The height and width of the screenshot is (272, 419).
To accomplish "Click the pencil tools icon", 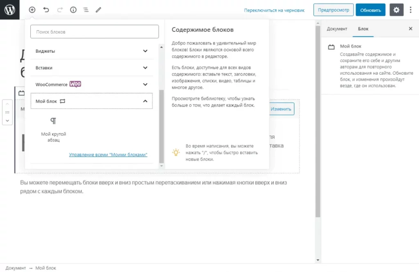I will point(98,10).
